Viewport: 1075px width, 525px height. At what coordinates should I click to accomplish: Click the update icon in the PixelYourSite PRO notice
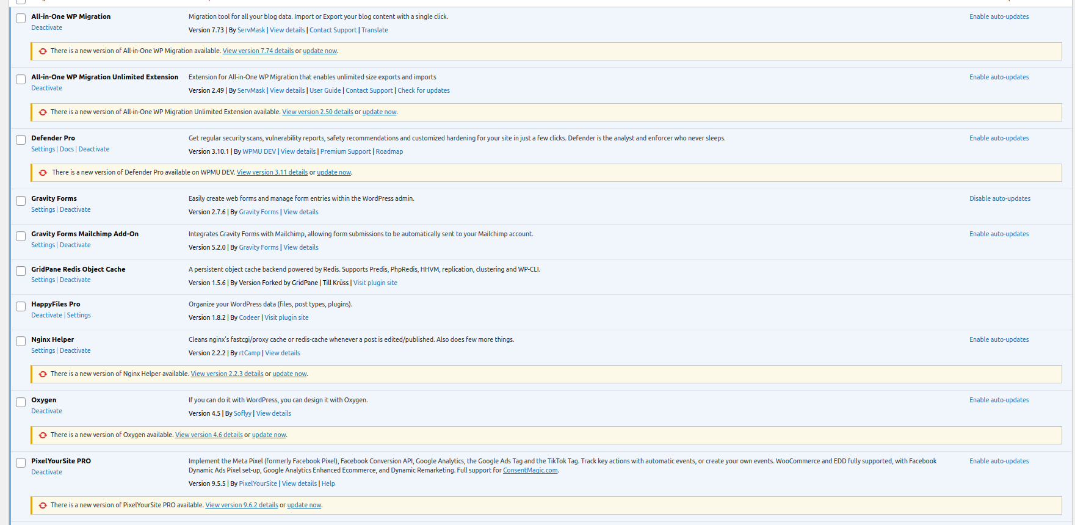coord(43,505)
